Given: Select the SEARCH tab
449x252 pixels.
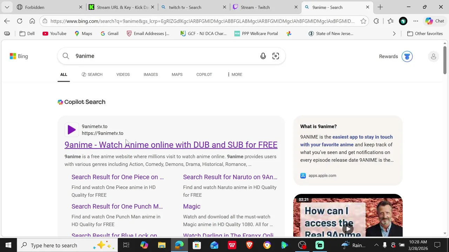Looking at the screenshot, I should (x=92, y=75).
